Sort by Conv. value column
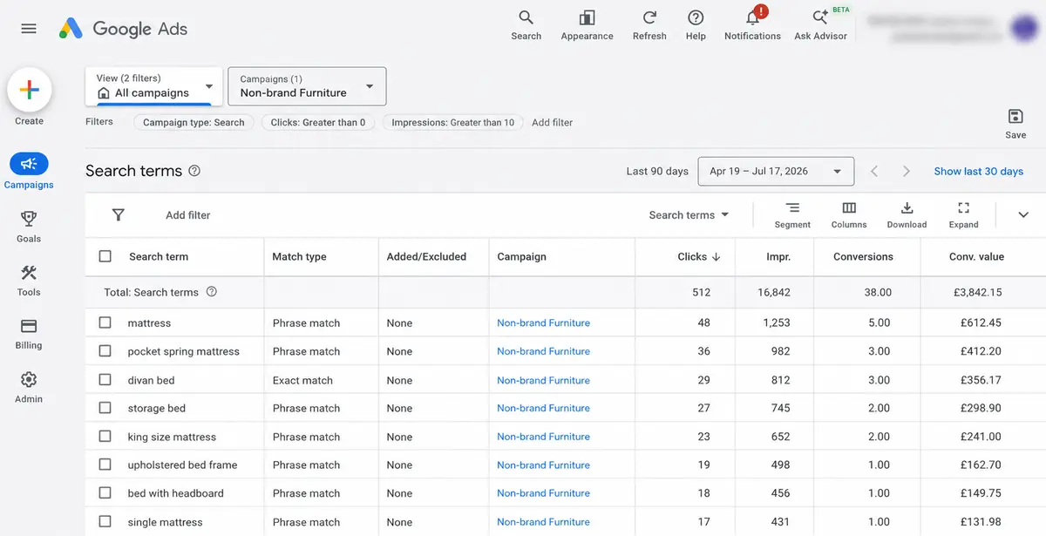The height and width of the screenshot is (536, 1046). point(976,256)
